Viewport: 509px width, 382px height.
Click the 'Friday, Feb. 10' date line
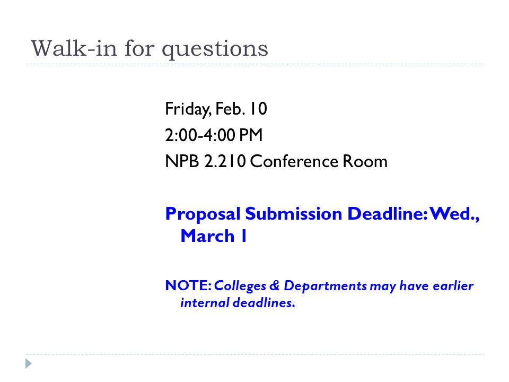pos(216,109)
